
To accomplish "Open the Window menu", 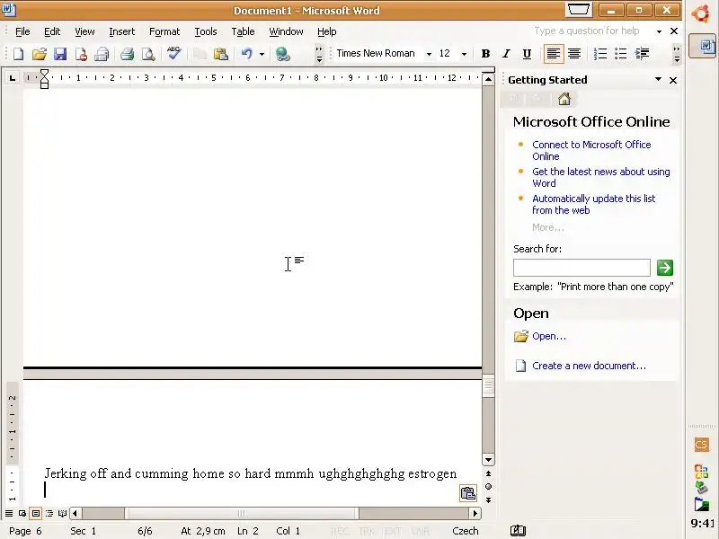I will click(286, 31).
